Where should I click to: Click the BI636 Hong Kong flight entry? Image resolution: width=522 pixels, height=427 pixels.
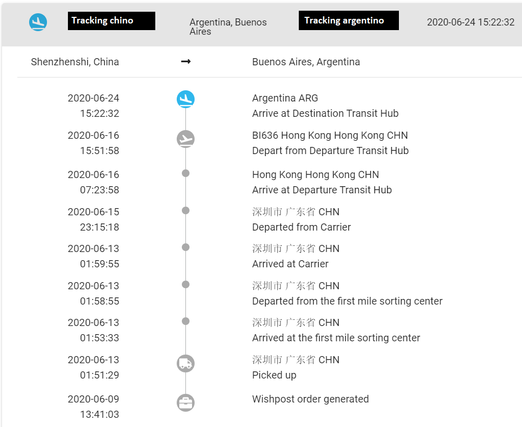click(x=330, y=135)
